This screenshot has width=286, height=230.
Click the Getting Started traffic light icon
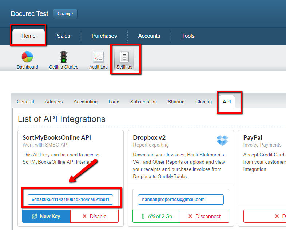(x=64, y=57)
